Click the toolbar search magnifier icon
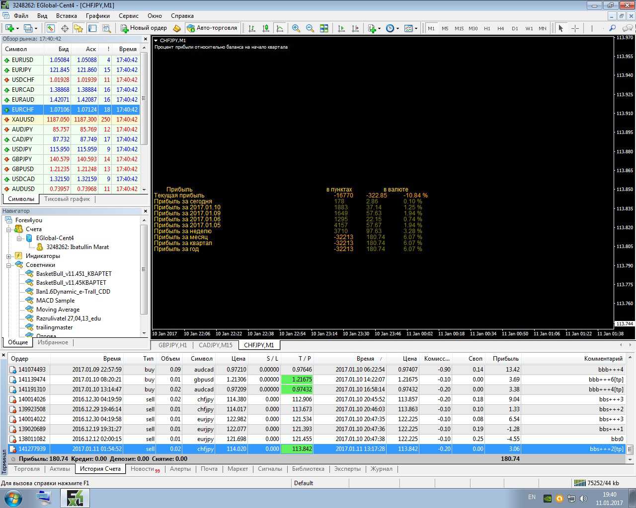The image size is (636, 508). [x=612, y=28]
